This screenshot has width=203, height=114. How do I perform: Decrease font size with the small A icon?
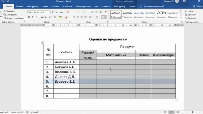[56, 12]
